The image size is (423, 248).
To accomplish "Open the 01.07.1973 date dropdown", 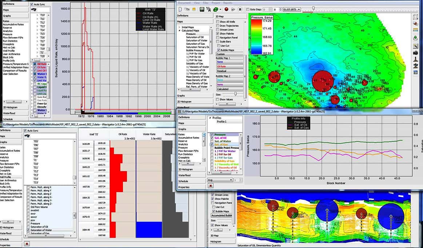I will click(x=292, y=9).
